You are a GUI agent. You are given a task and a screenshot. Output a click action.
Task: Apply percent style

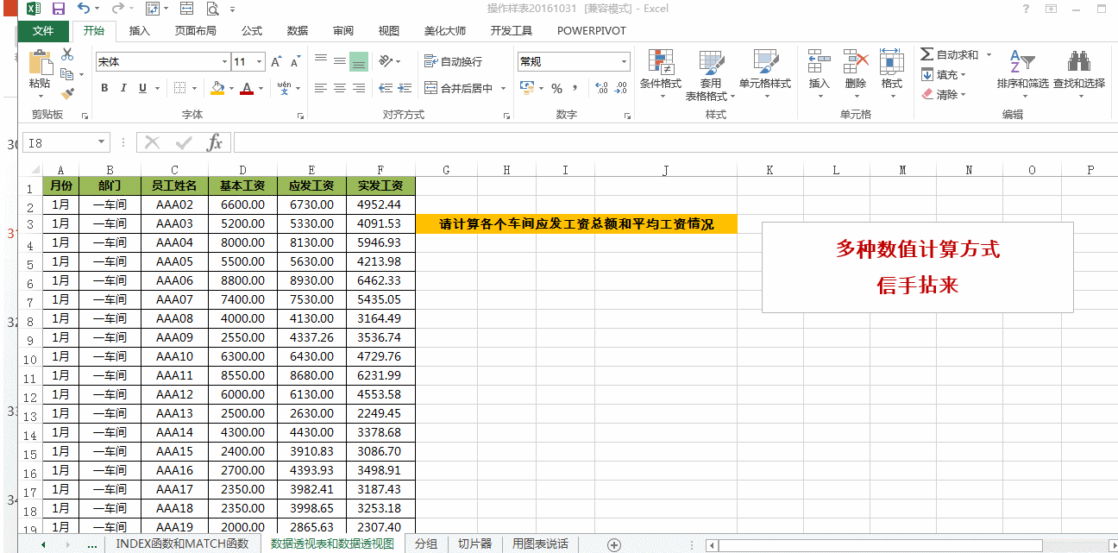[x=556, y=88]
